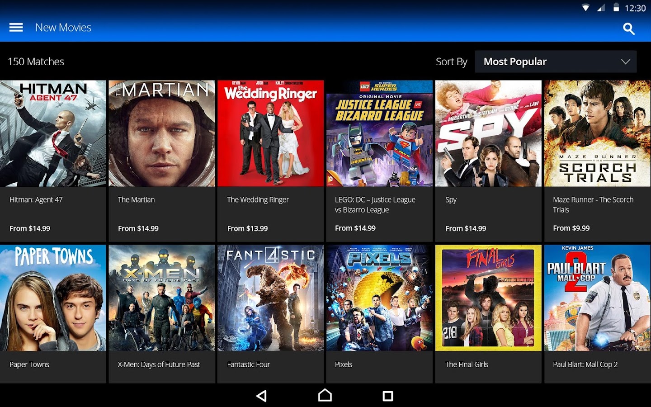This screenshot has height=407, width=651.
Task: Check the battery status icon
Action: pyautogui.click(x=616, y=8)
